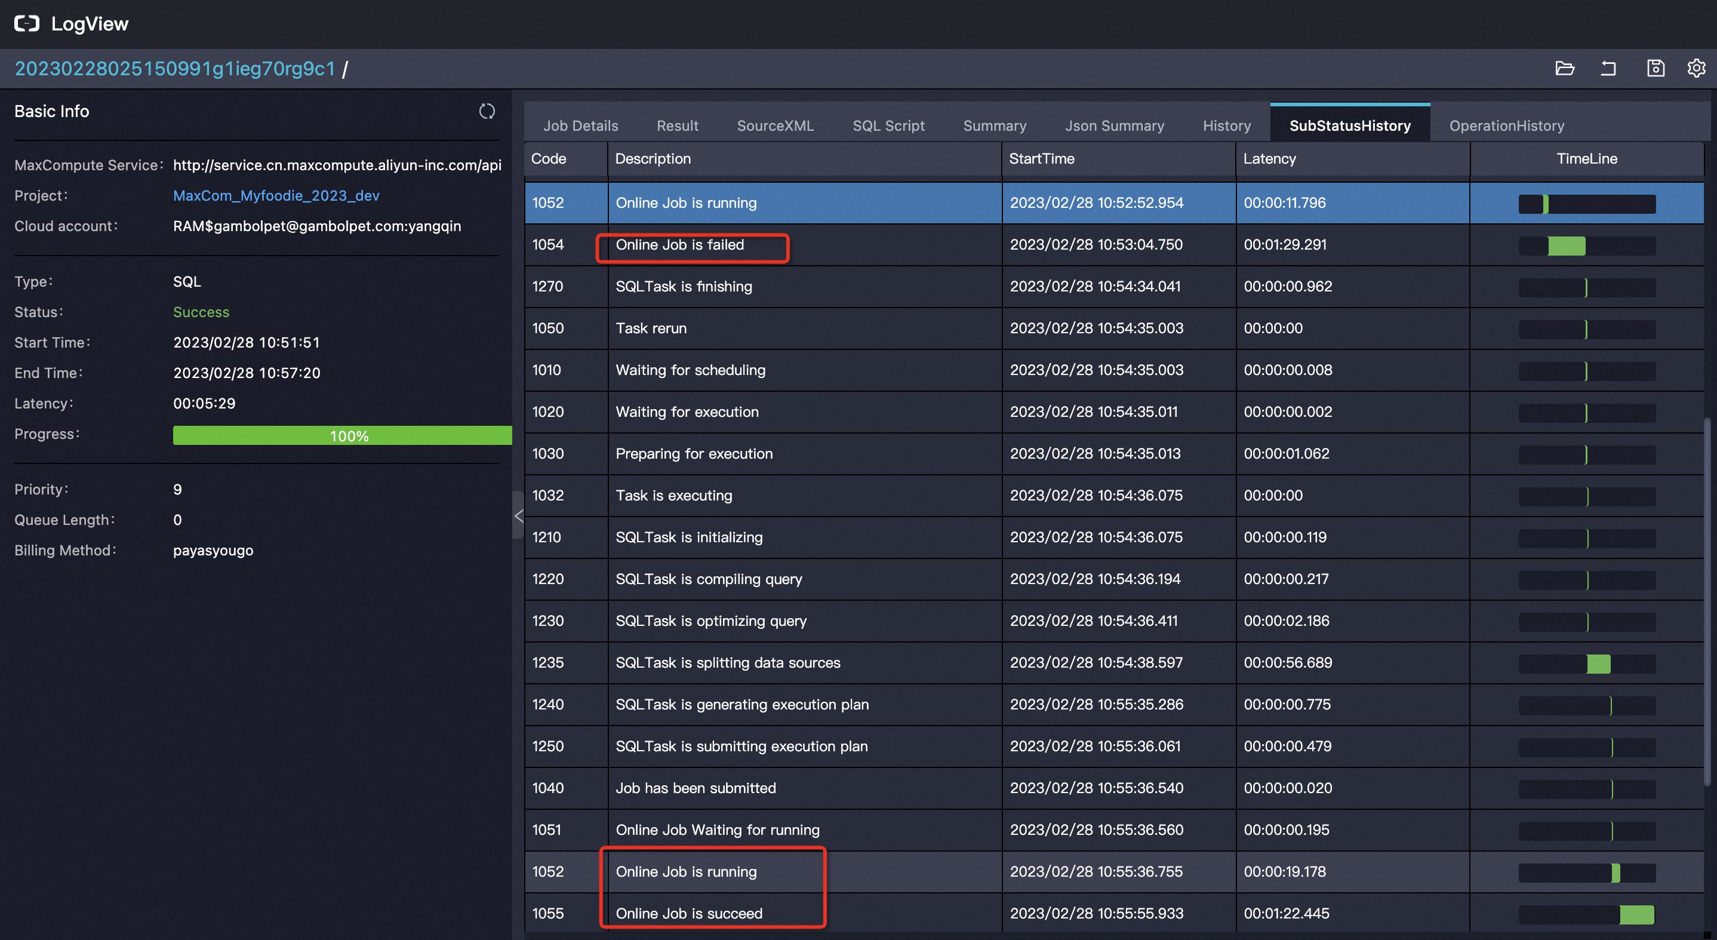Click the Description column header
Viewport: 1717px width, 940px height.
pyautogui.click(x=805, y=159)
